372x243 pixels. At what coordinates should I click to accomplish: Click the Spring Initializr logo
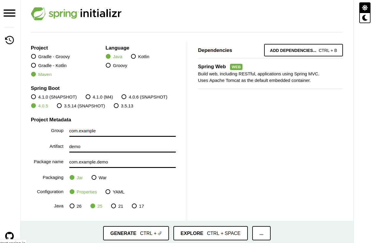(x=76, y=14)
